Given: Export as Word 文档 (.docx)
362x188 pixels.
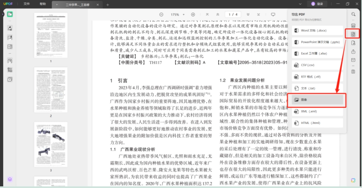Looking at the screenshot, I should [317, 30].
